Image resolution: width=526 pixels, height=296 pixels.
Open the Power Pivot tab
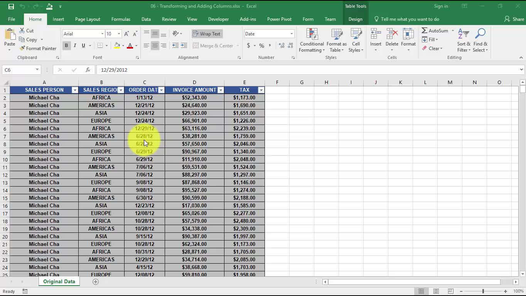point(279,19)
